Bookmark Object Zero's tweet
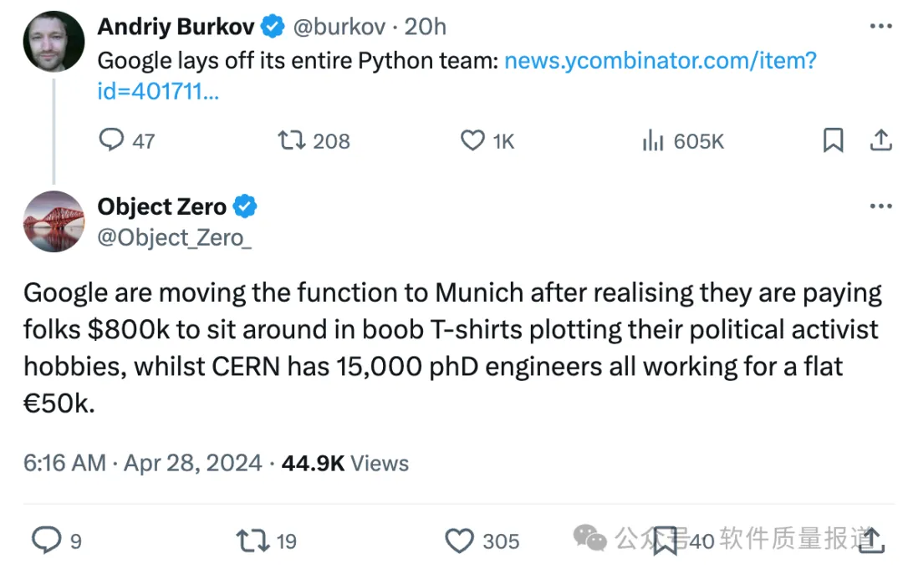 click(x=666, y=541)
